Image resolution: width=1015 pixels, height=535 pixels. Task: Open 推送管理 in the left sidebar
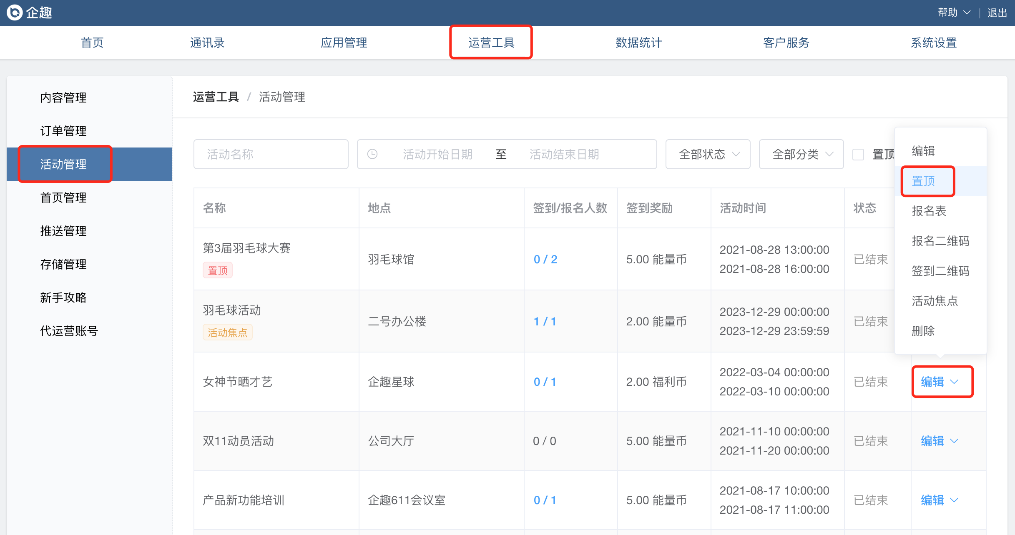[x=63, y=231]
